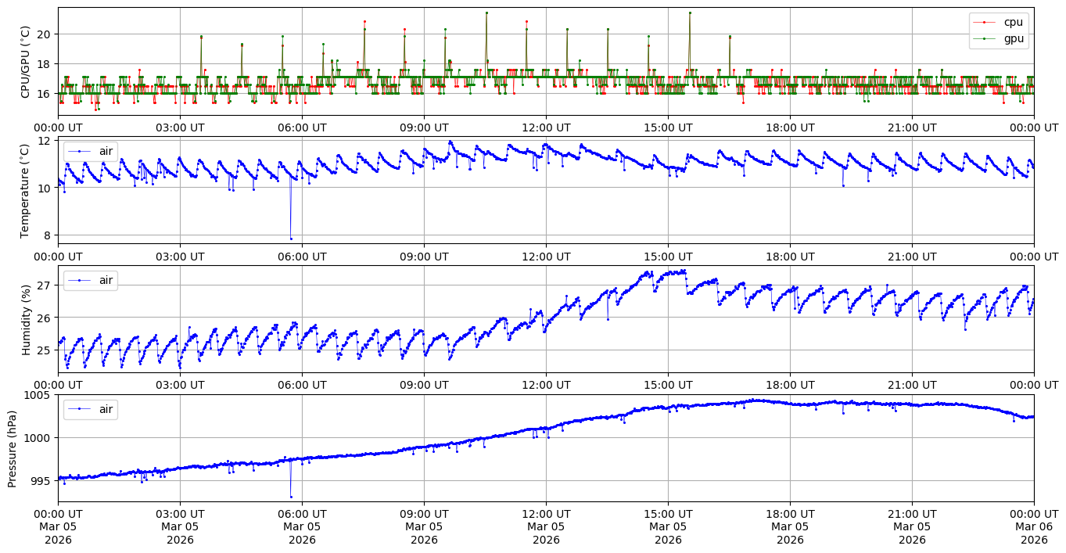
Task: Click the temperature outlier point near 8 °C
Action: (x=291, y=239)
